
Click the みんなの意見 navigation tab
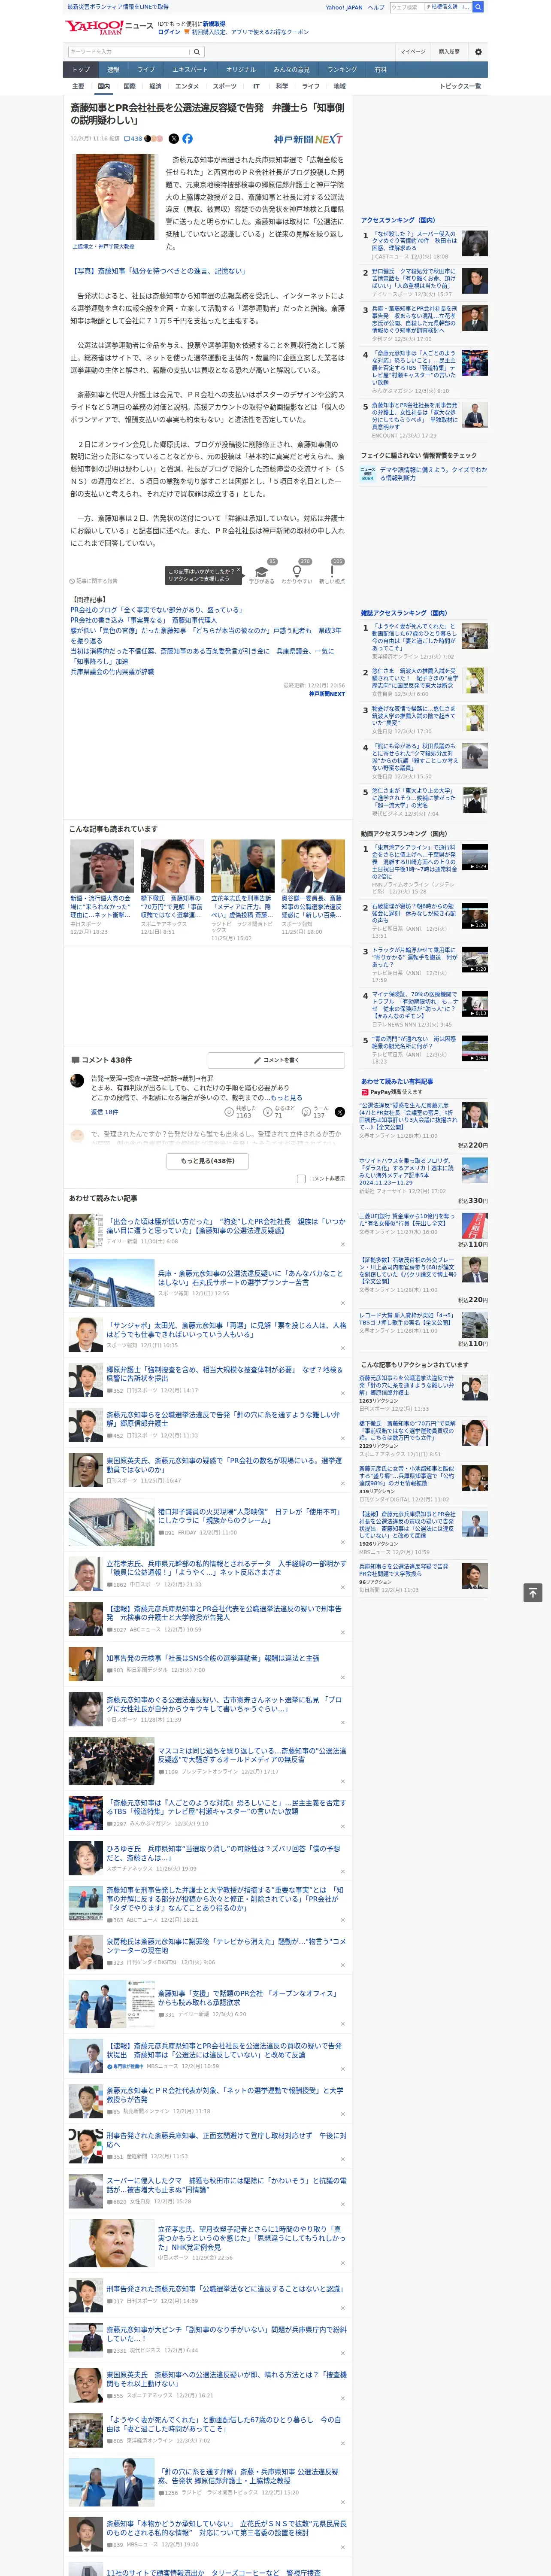pos(291,70)
